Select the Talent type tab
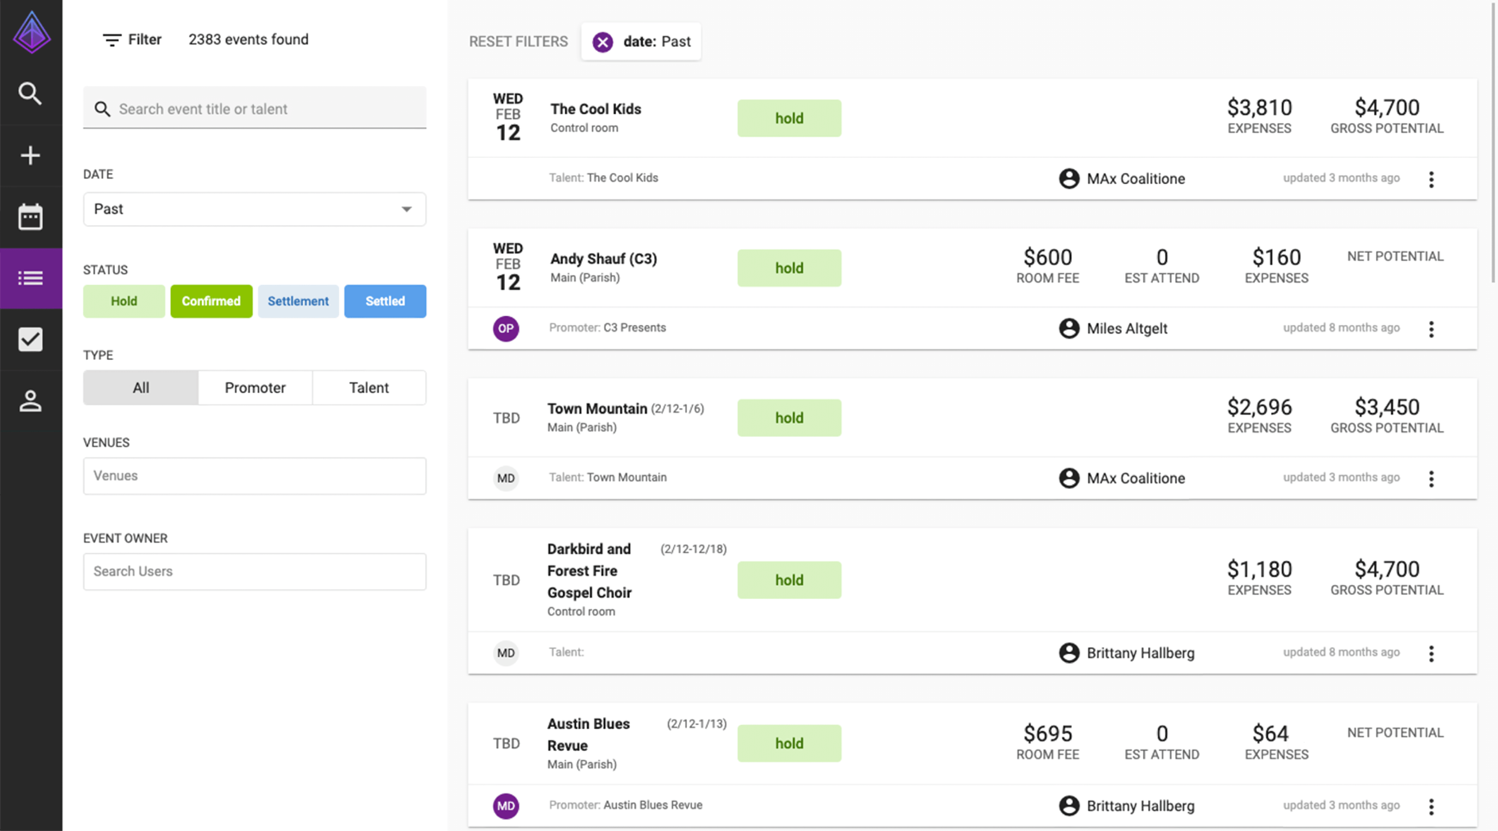This screenshot has width=1498, height=831. click(369, 388)
